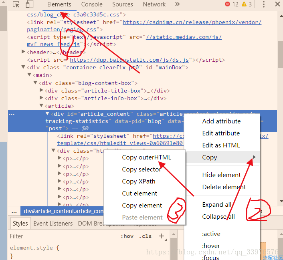Viewport: 283px width, 260px height.
Task: Expand the article-title-box div
Action: tap(42, 91)
